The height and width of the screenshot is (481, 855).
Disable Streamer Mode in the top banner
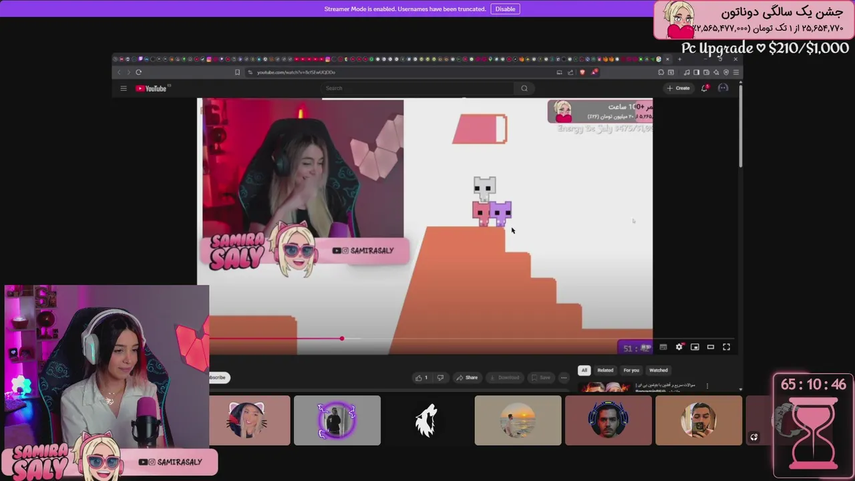pyautogui.click(x=505, y=9)
